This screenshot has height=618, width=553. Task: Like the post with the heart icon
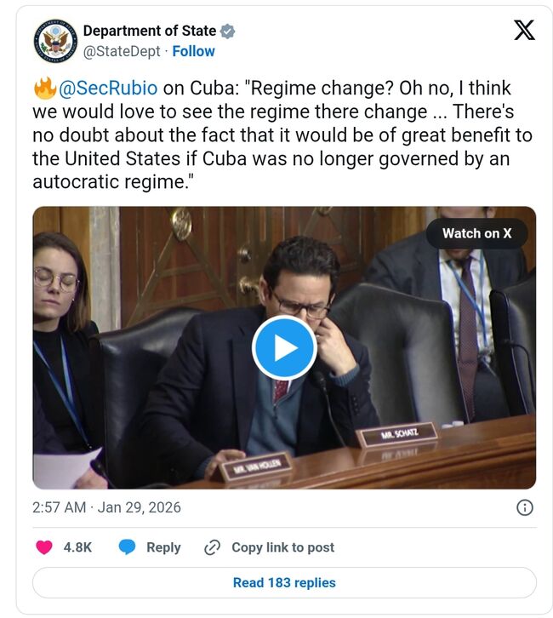pyautogui.click(x=44, y=547)
